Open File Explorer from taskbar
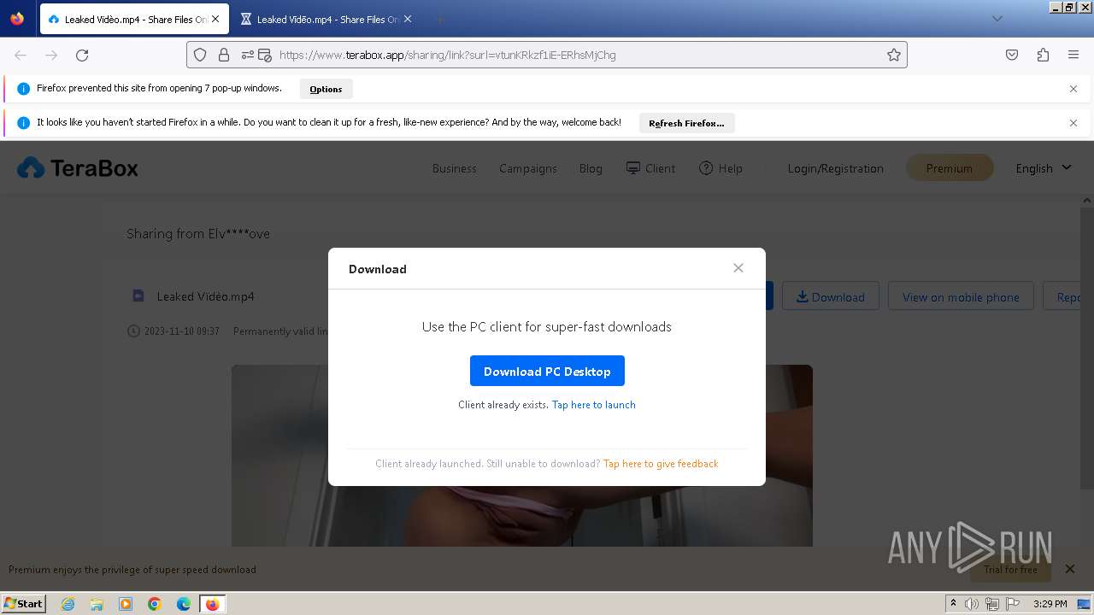The height and width of the screenshot is (615, 1094). (x=97, y=604)
